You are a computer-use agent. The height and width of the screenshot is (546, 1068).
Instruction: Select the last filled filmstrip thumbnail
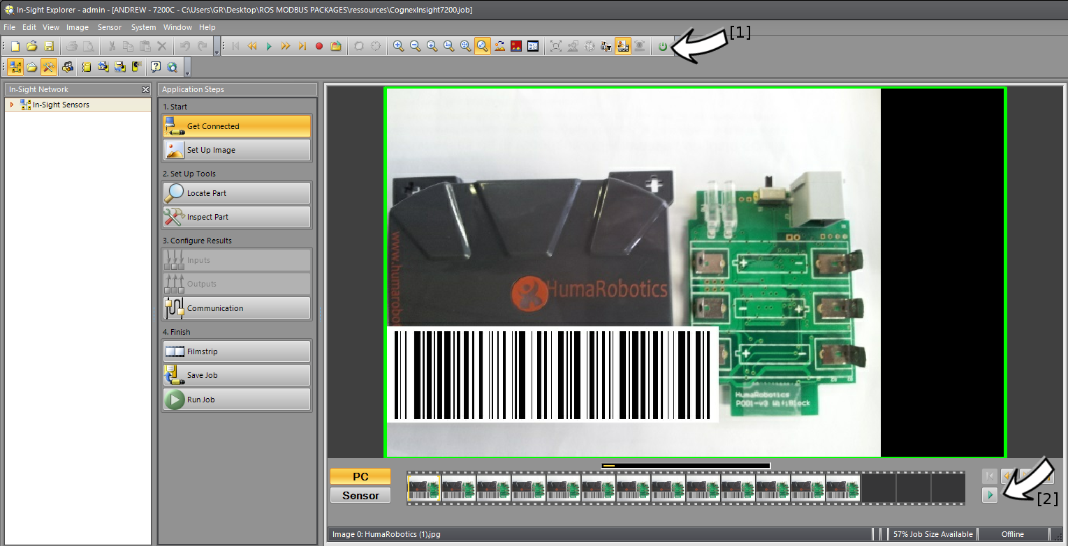[843, 487]
